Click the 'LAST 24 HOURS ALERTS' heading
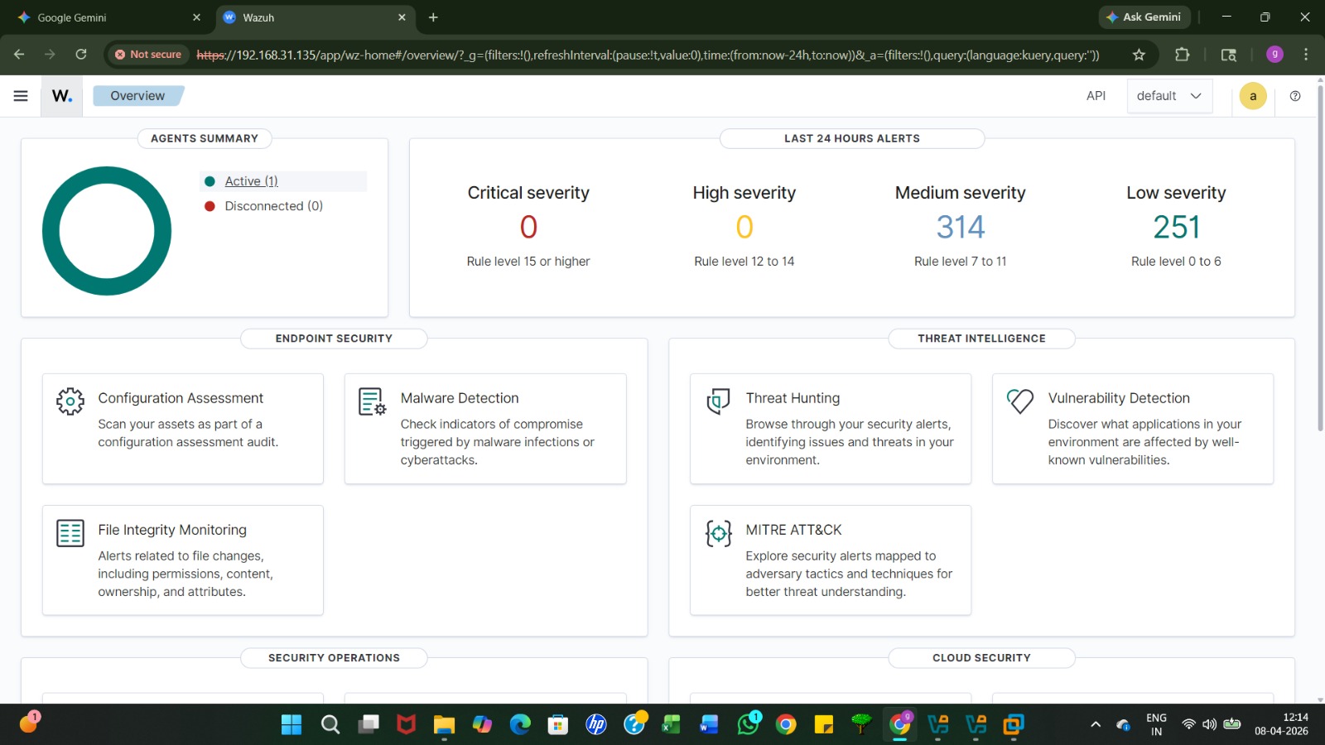This screenshot has width=1325, height=745. pyautogui.click(x=852, y=139)
